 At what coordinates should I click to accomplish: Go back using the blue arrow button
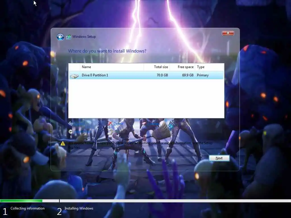pyautogui.click(x=60, y=37)
